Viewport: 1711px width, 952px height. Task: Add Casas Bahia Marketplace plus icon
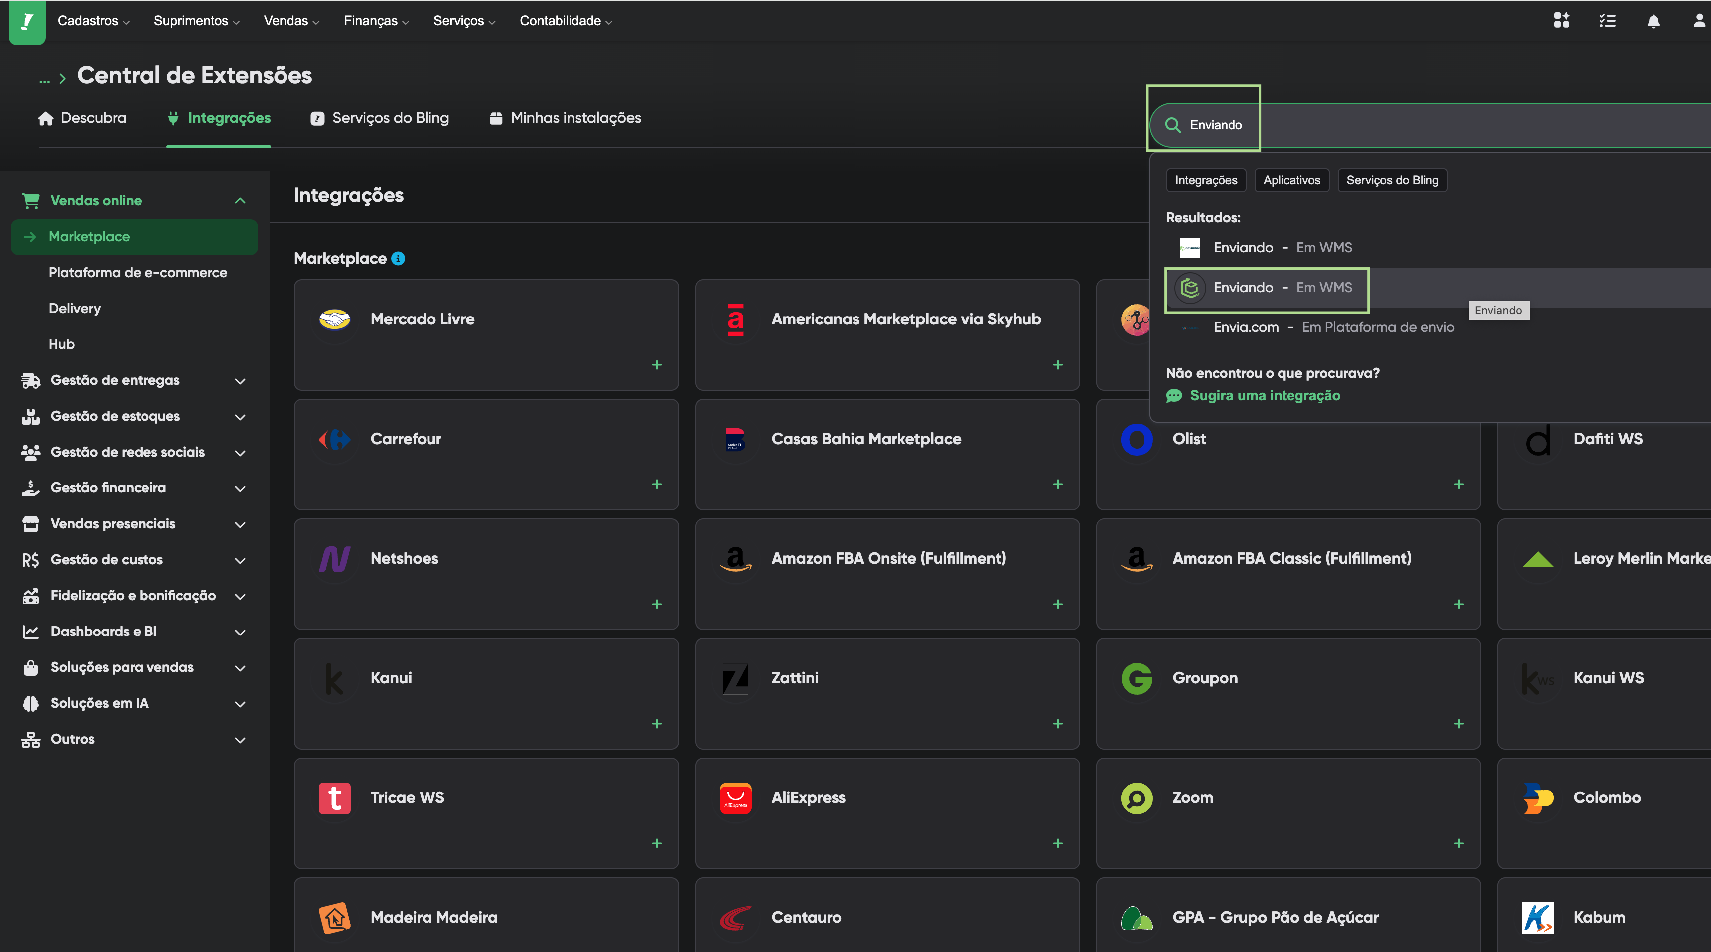pos(1057,484)
